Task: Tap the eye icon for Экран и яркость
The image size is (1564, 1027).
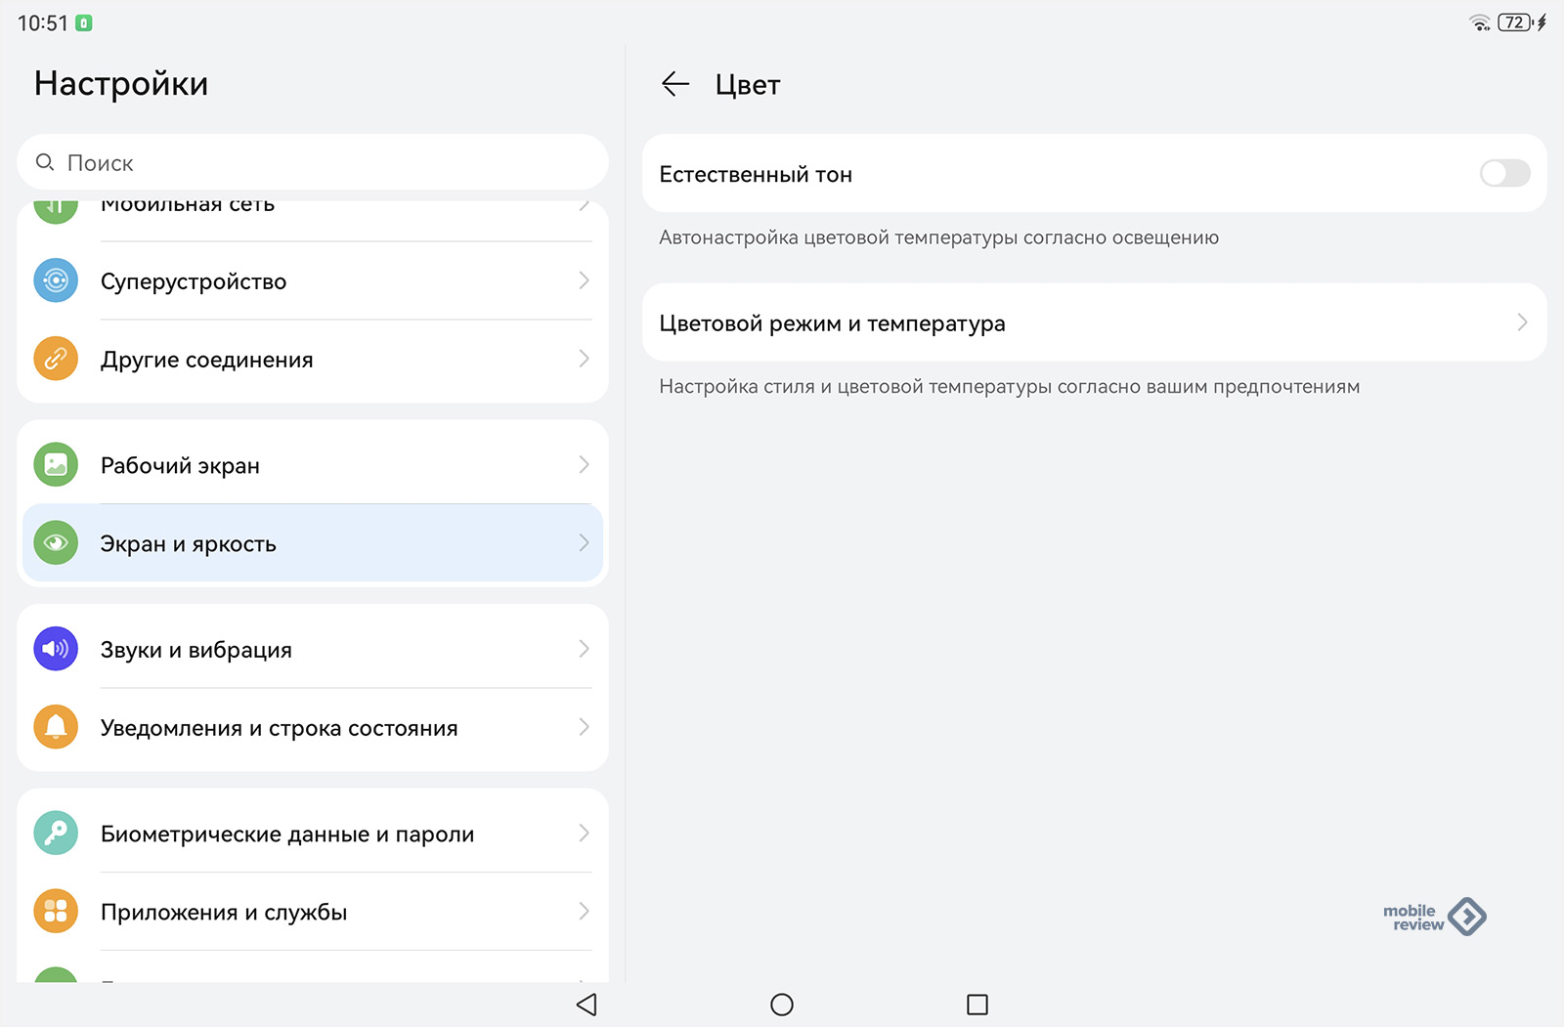Action: click(x=56, y=543)
